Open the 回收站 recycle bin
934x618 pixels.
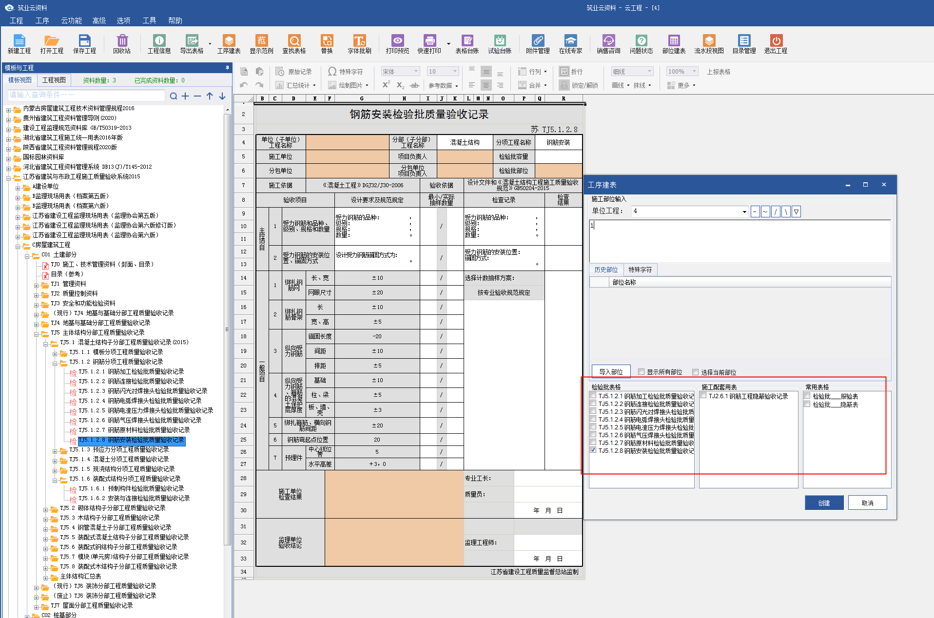(122, 44)
